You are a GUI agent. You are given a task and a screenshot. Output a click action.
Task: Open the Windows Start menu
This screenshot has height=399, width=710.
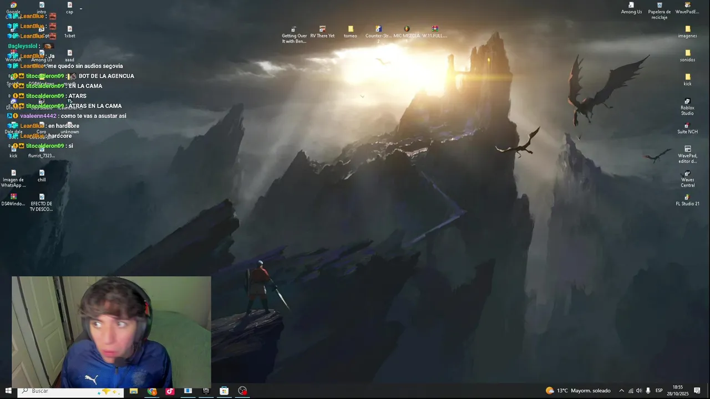point(8,391)
